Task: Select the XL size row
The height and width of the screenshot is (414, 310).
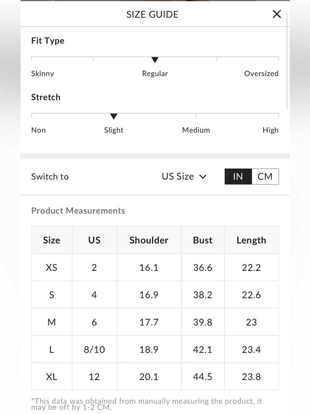Action: click(155, 376)
